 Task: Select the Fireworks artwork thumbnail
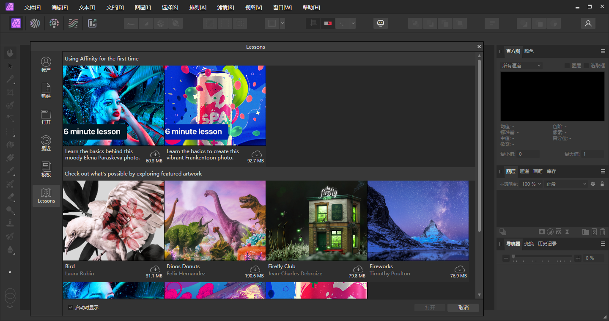tap(418, 220)
